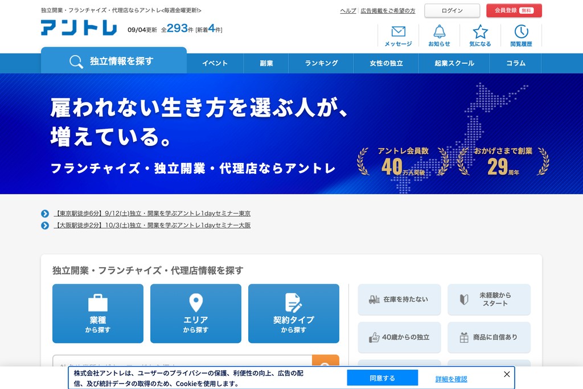Screen dimensions: 583x389
Task: Open the 東京 1day seminar link
Action: point(152,214)
